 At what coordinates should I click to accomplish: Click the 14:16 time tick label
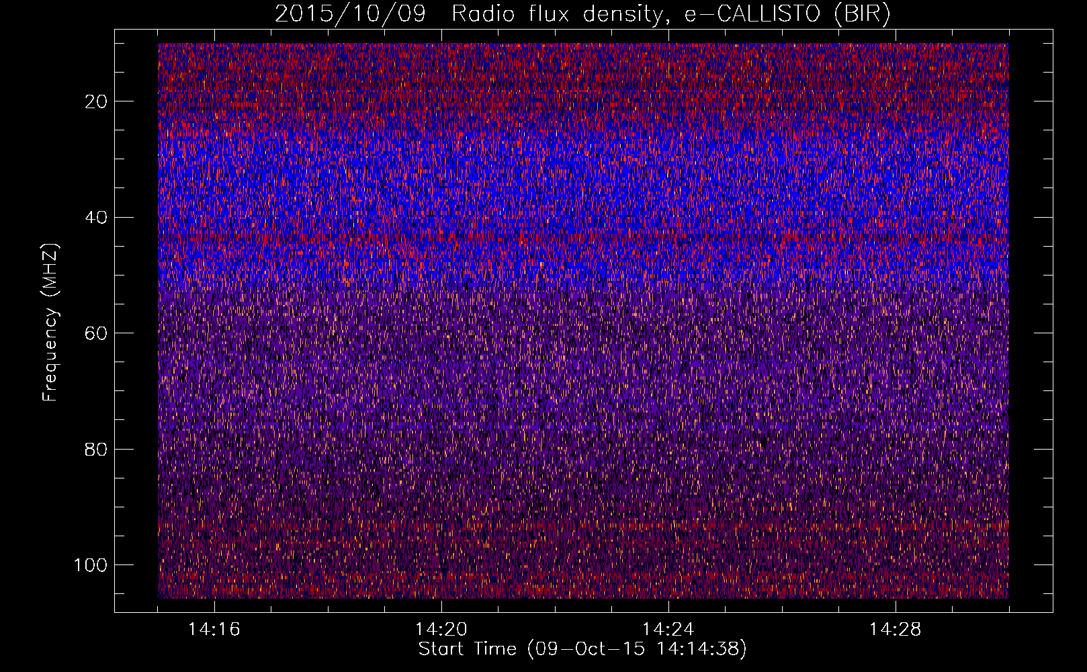(x=214, y=630)
